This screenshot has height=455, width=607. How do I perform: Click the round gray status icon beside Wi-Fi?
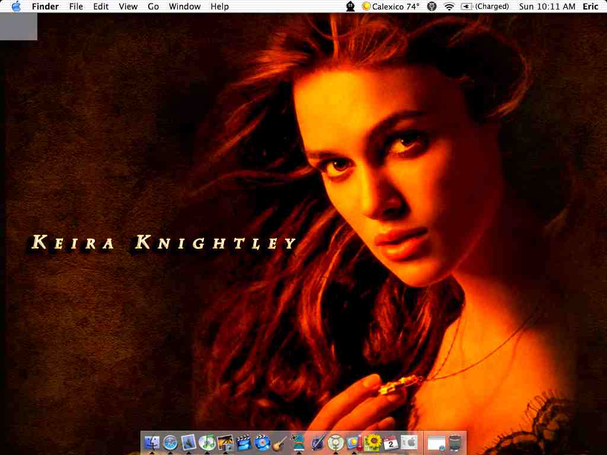point(432,7)
